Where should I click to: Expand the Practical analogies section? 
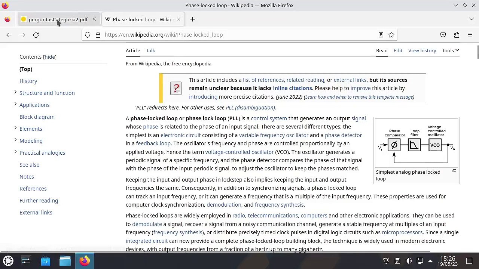15,152
